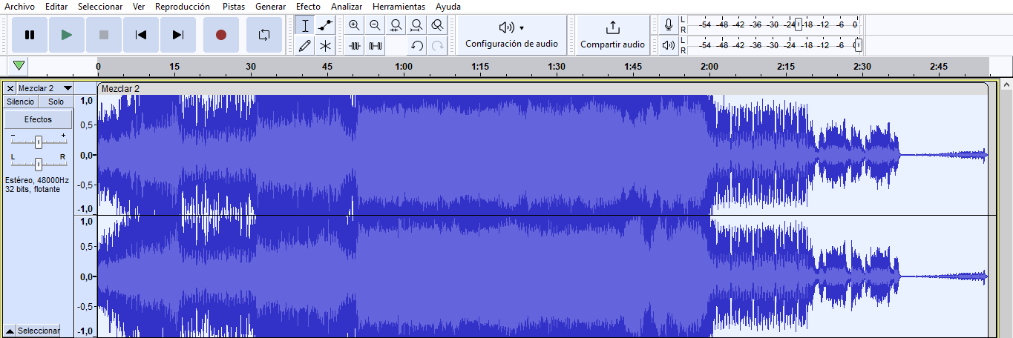Open the Seleccionar menu
Viewport: 1013px width, 338px height.
pos(100,7)
